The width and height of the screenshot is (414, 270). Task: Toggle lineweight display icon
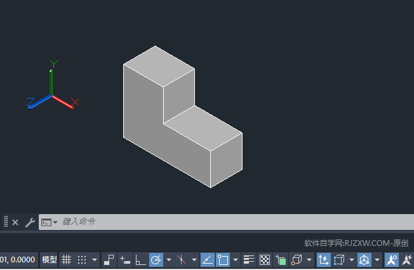pyautogui.click(x=249, y=260)
